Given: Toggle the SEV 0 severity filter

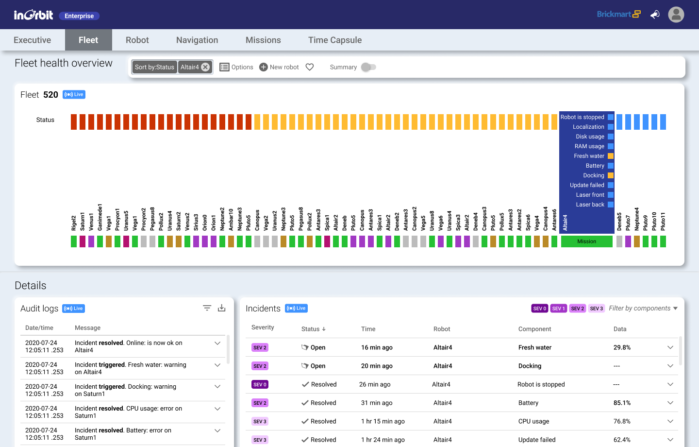Looking at the screenshot, I should (x=540, y=309).
